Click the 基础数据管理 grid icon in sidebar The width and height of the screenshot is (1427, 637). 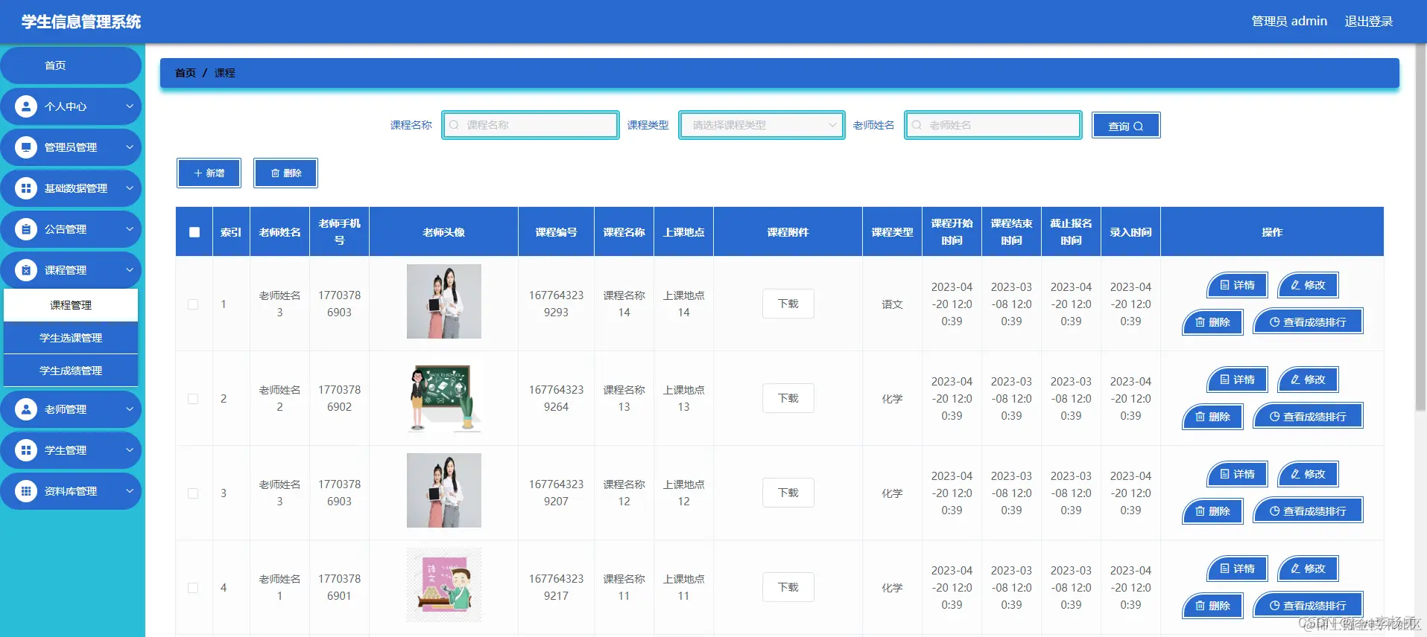26,188
